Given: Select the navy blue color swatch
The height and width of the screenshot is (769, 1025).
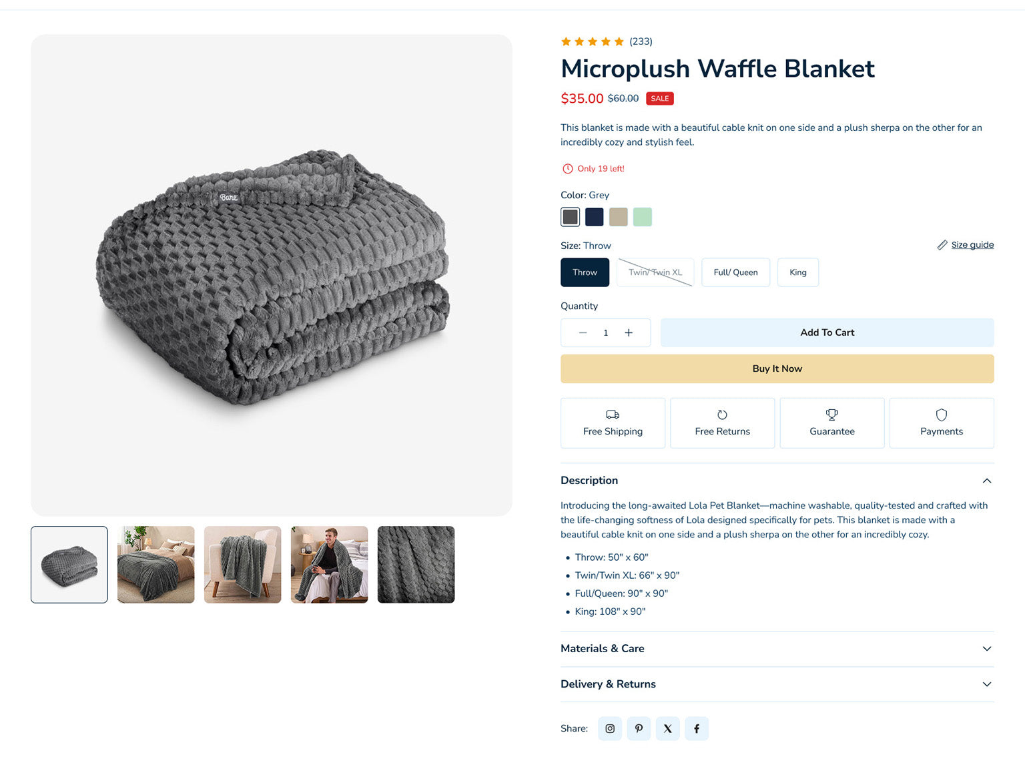Looking at the screenshot, I should point(594,217).
